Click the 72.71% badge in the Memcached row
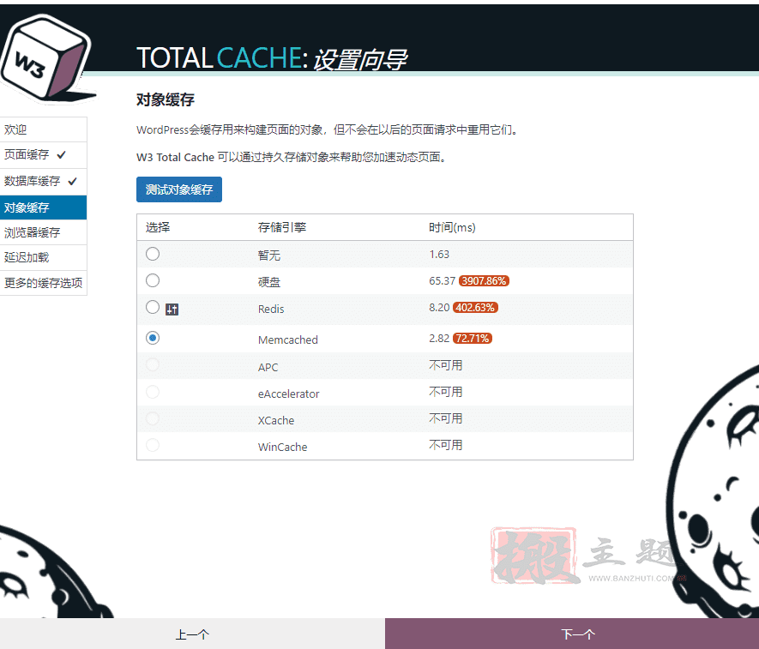 (x=473, y=339)
